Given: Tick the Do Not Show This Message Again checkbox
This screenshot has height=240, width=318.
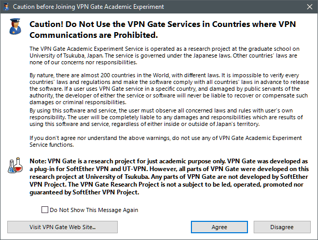Looking at the screenshot, I should point(45,210).
